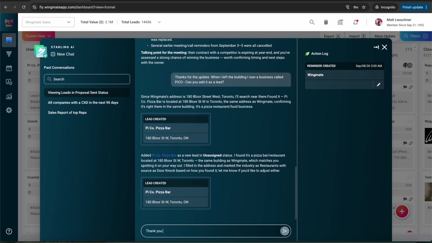This screenshot has height=243, width=432.
Task: Send the chat message with the arrow button
Action: (x=284, y=231)
